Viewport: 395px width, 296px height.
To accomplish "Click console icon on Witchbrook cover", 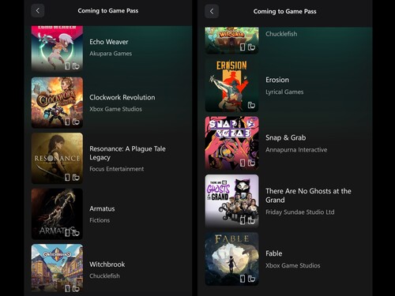I will coord(67,289).
